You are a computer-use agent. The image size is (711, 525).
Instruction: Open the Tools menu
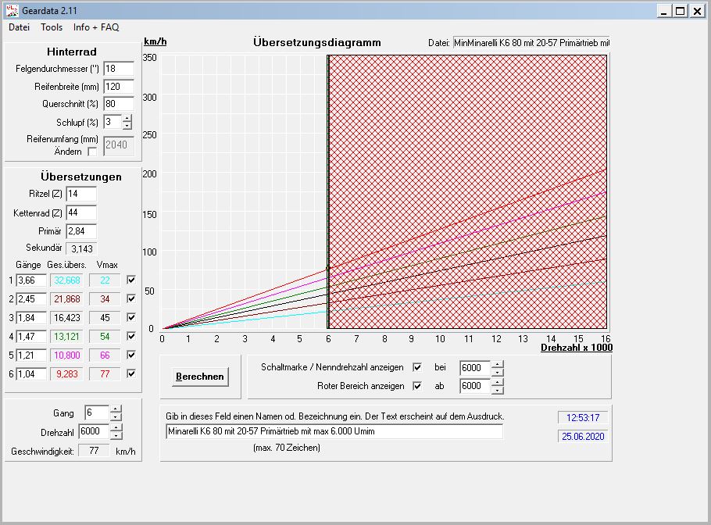coord(52,27)
